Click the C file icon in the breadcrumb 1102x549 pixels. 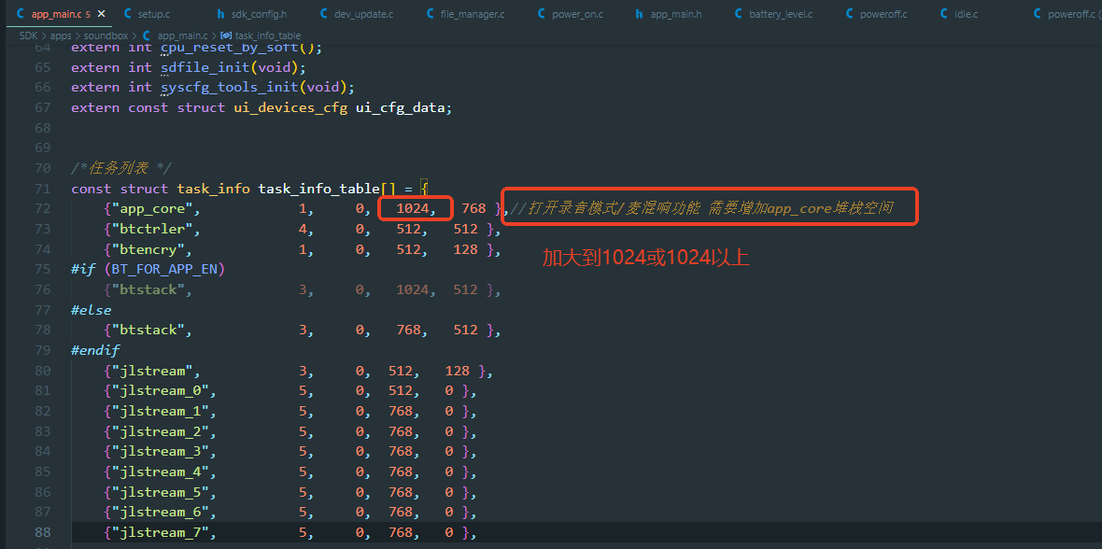pos(148,35)
